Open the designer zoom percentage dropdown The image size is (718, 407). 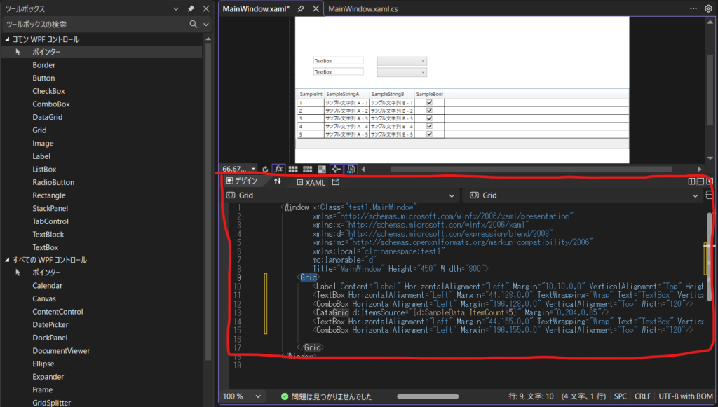pyautogui.click(x=253, y=169)
